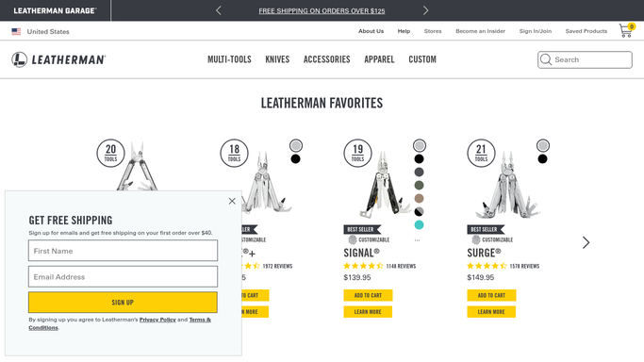Screen dimensions: 644x362
Task: Open the Multi-Tools menu
Action: tap(229, 59)
